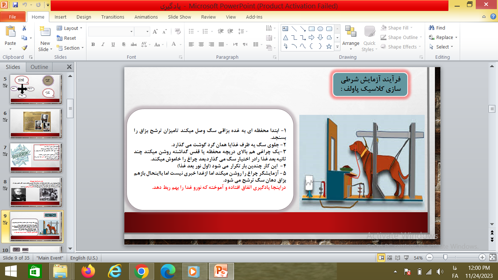Click the Save icon in quick access toolbar
498x280 pixels.
point(15,5)
